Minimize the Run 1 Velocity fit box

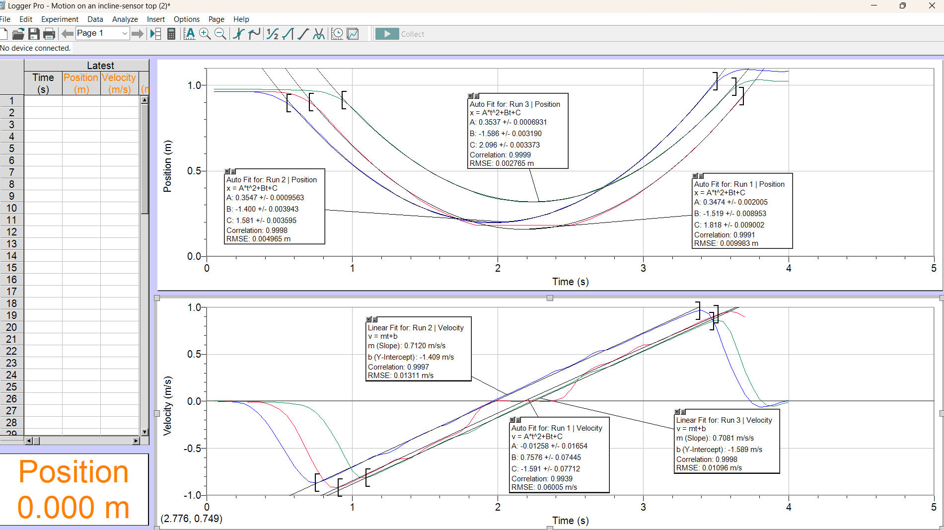(x=518, y=420)
